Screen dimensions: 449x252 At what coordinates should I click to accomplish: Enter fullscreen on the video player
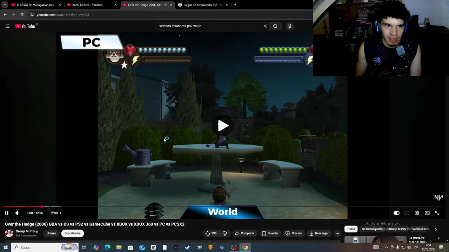(x=437, y=213)
